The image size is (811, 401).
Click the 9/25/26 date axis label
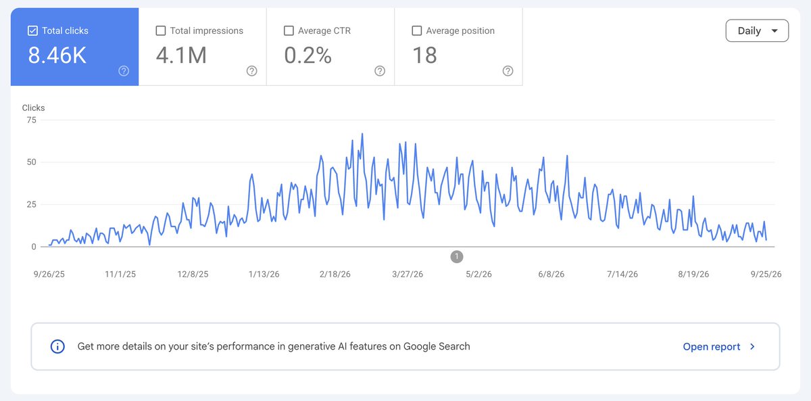pyautogui.click(x=766, y=274)
